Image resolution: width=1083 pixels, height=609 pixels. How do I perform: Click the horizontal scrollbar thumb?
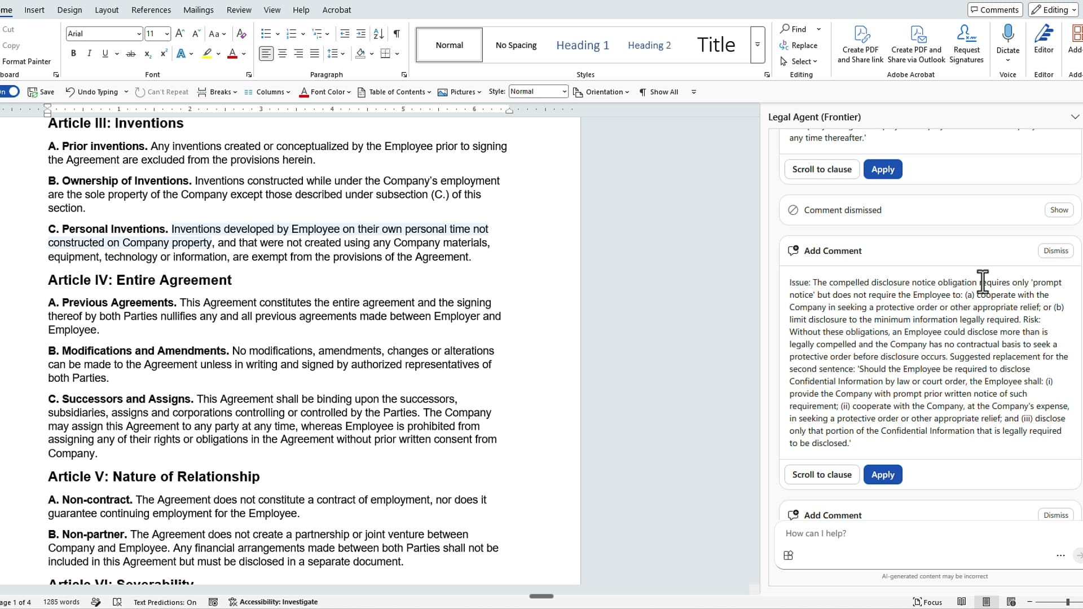click(541, 596)
